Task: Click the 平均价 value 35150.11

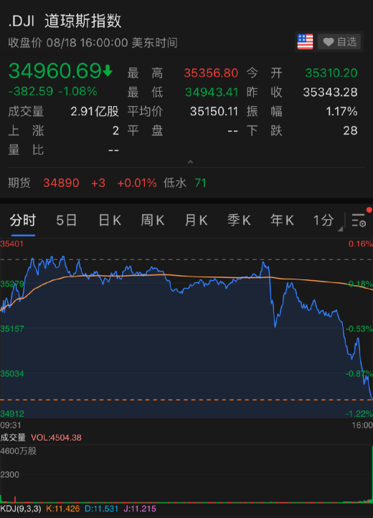Action: (x=214, y=111)
